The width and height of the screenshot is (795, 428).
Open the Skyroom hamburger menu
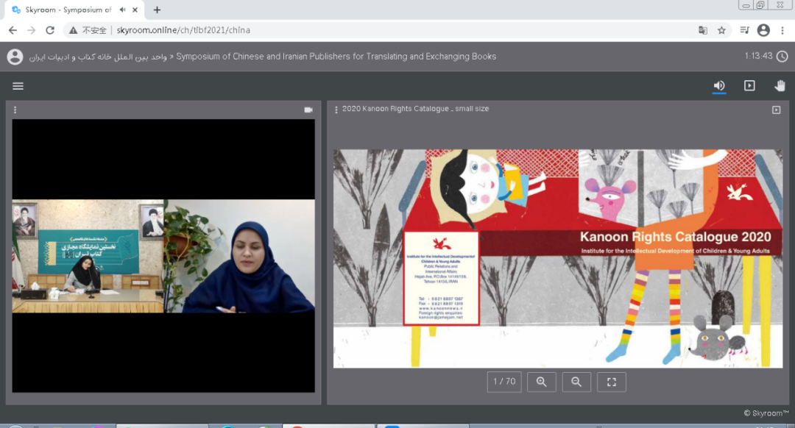click(18, 86)
